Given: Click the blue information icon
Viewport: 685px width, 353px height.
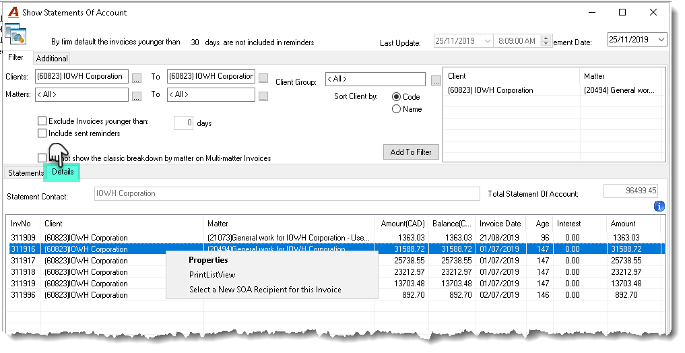Looking at the screenshot, I should click(659, 205).
